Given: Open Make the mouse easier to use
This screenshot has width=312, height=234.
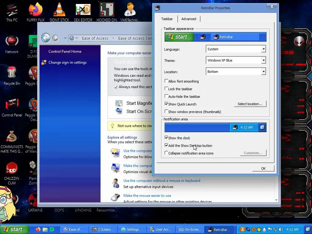Looking at the screenshot, I should coord(147,195).
